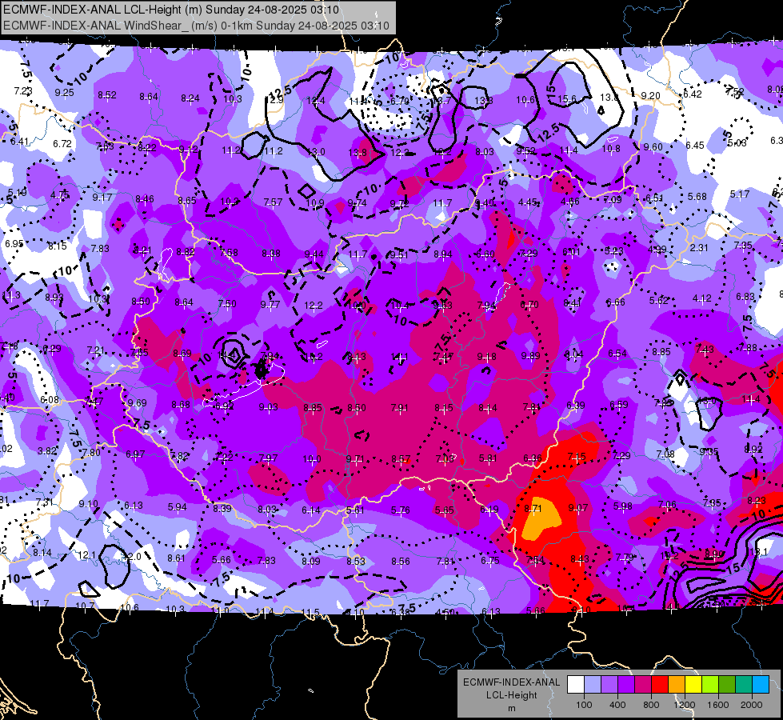
Task: Click the red legend swatch
Action: point(660,685)
